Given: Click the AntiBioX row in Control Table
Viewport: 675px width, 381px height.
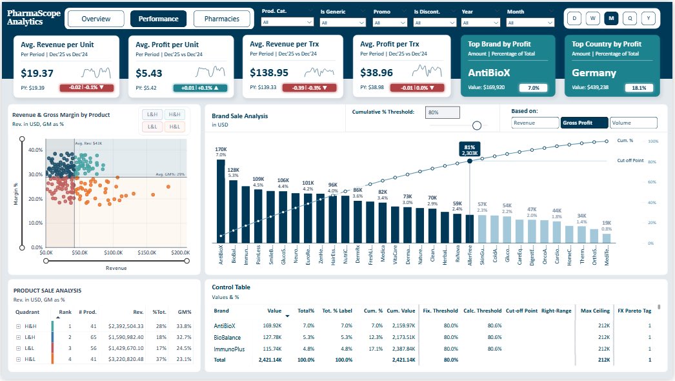Looking at the screenshot, I should tap(432, 326).
